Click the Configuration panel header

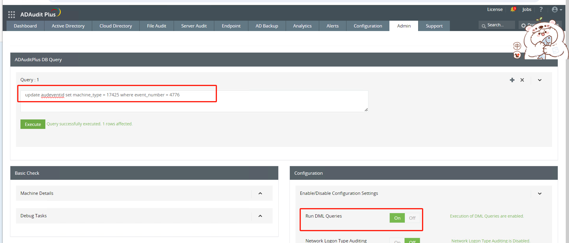click(424, 173)
